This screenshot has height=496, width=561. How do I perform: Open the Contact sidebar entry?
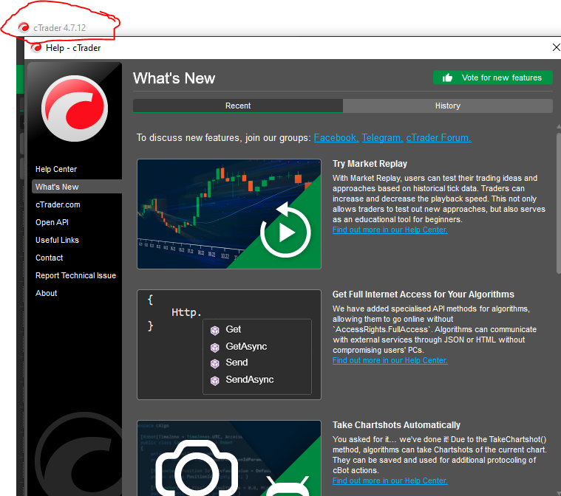50,258
